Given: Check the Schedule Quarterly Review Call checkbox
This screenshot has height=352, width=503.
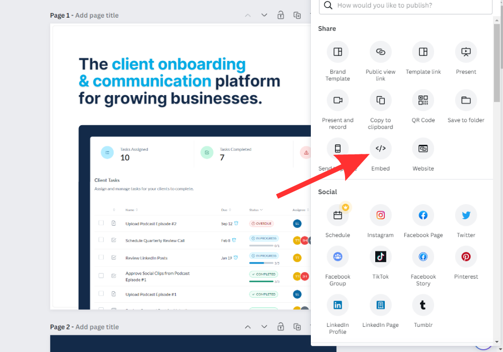Looking at the screenshot, I should (101, 240).
